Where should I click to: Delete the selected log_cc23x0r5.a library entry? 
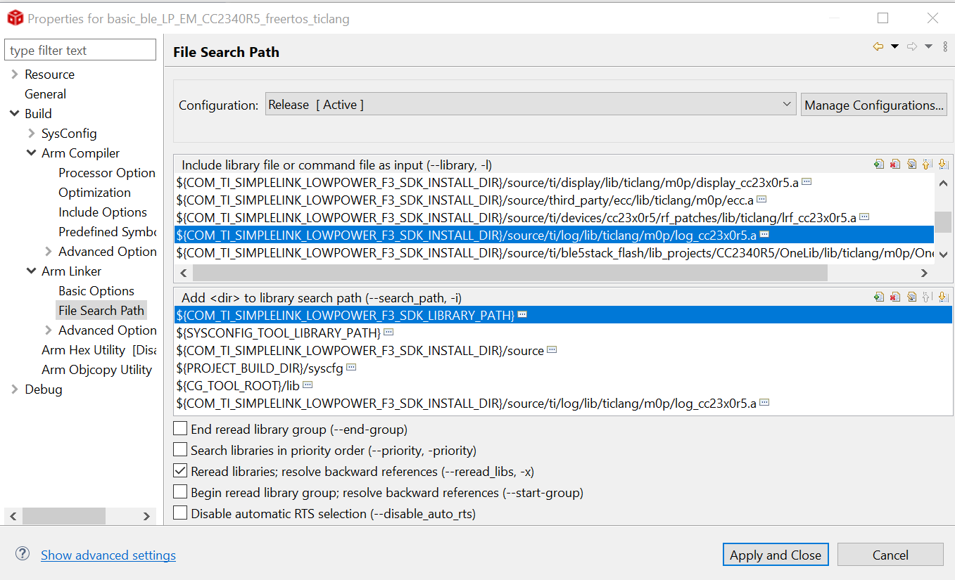894,163
